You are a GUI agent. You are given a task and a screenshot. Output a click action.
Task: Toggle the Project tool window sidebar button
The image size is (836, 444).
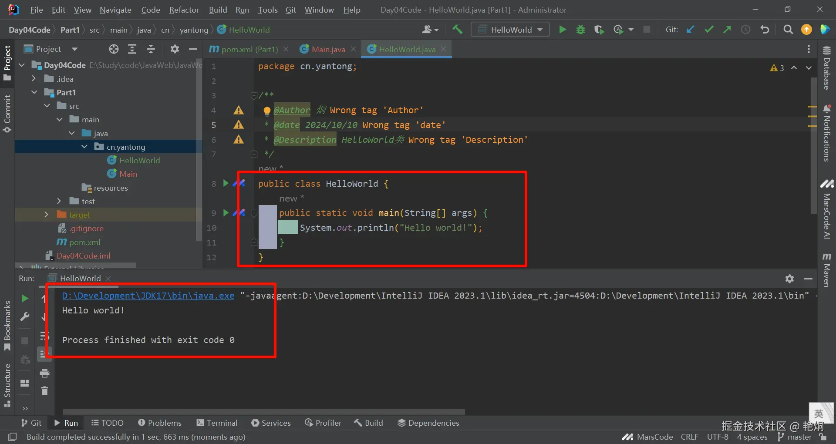click(x=7, y=63)
